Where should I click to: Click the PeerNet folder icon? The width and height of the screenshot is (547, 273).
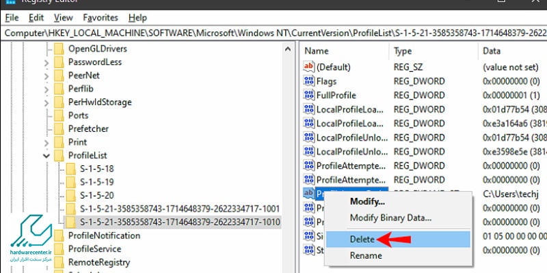(59, 75)
